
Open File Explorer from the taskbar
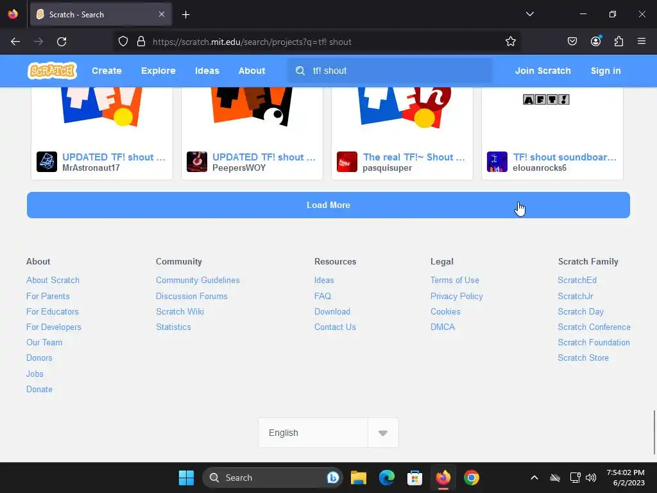click(x=359, y=478)
